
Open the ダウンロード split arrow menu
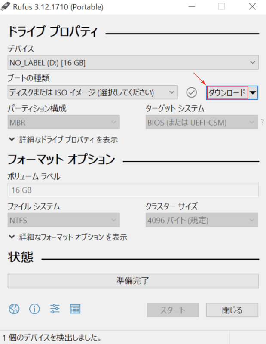pos(253,92)
